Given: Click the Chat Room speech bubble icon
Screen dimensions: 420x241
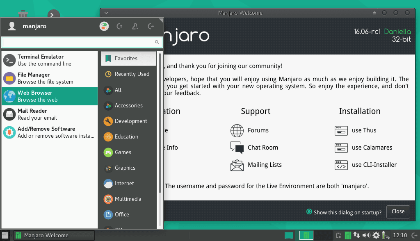Looking at the screenshot, I should point(237,147).
